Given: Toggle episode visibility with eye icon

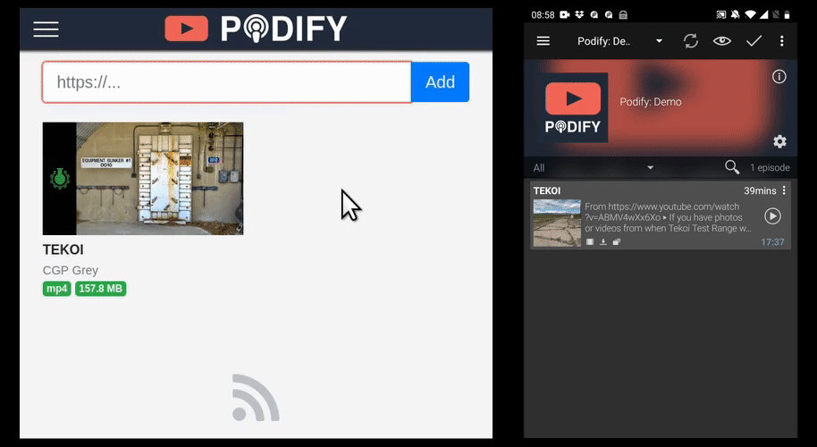Looking at the screenshot, I should pyautogui.click(x=721, y=40).
